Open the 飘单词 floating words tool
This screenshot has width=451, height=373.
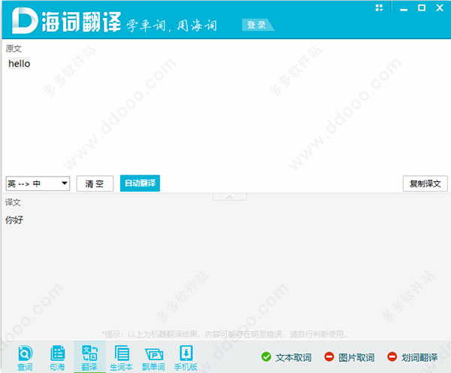pyautogui.click(x=153, y=358)
